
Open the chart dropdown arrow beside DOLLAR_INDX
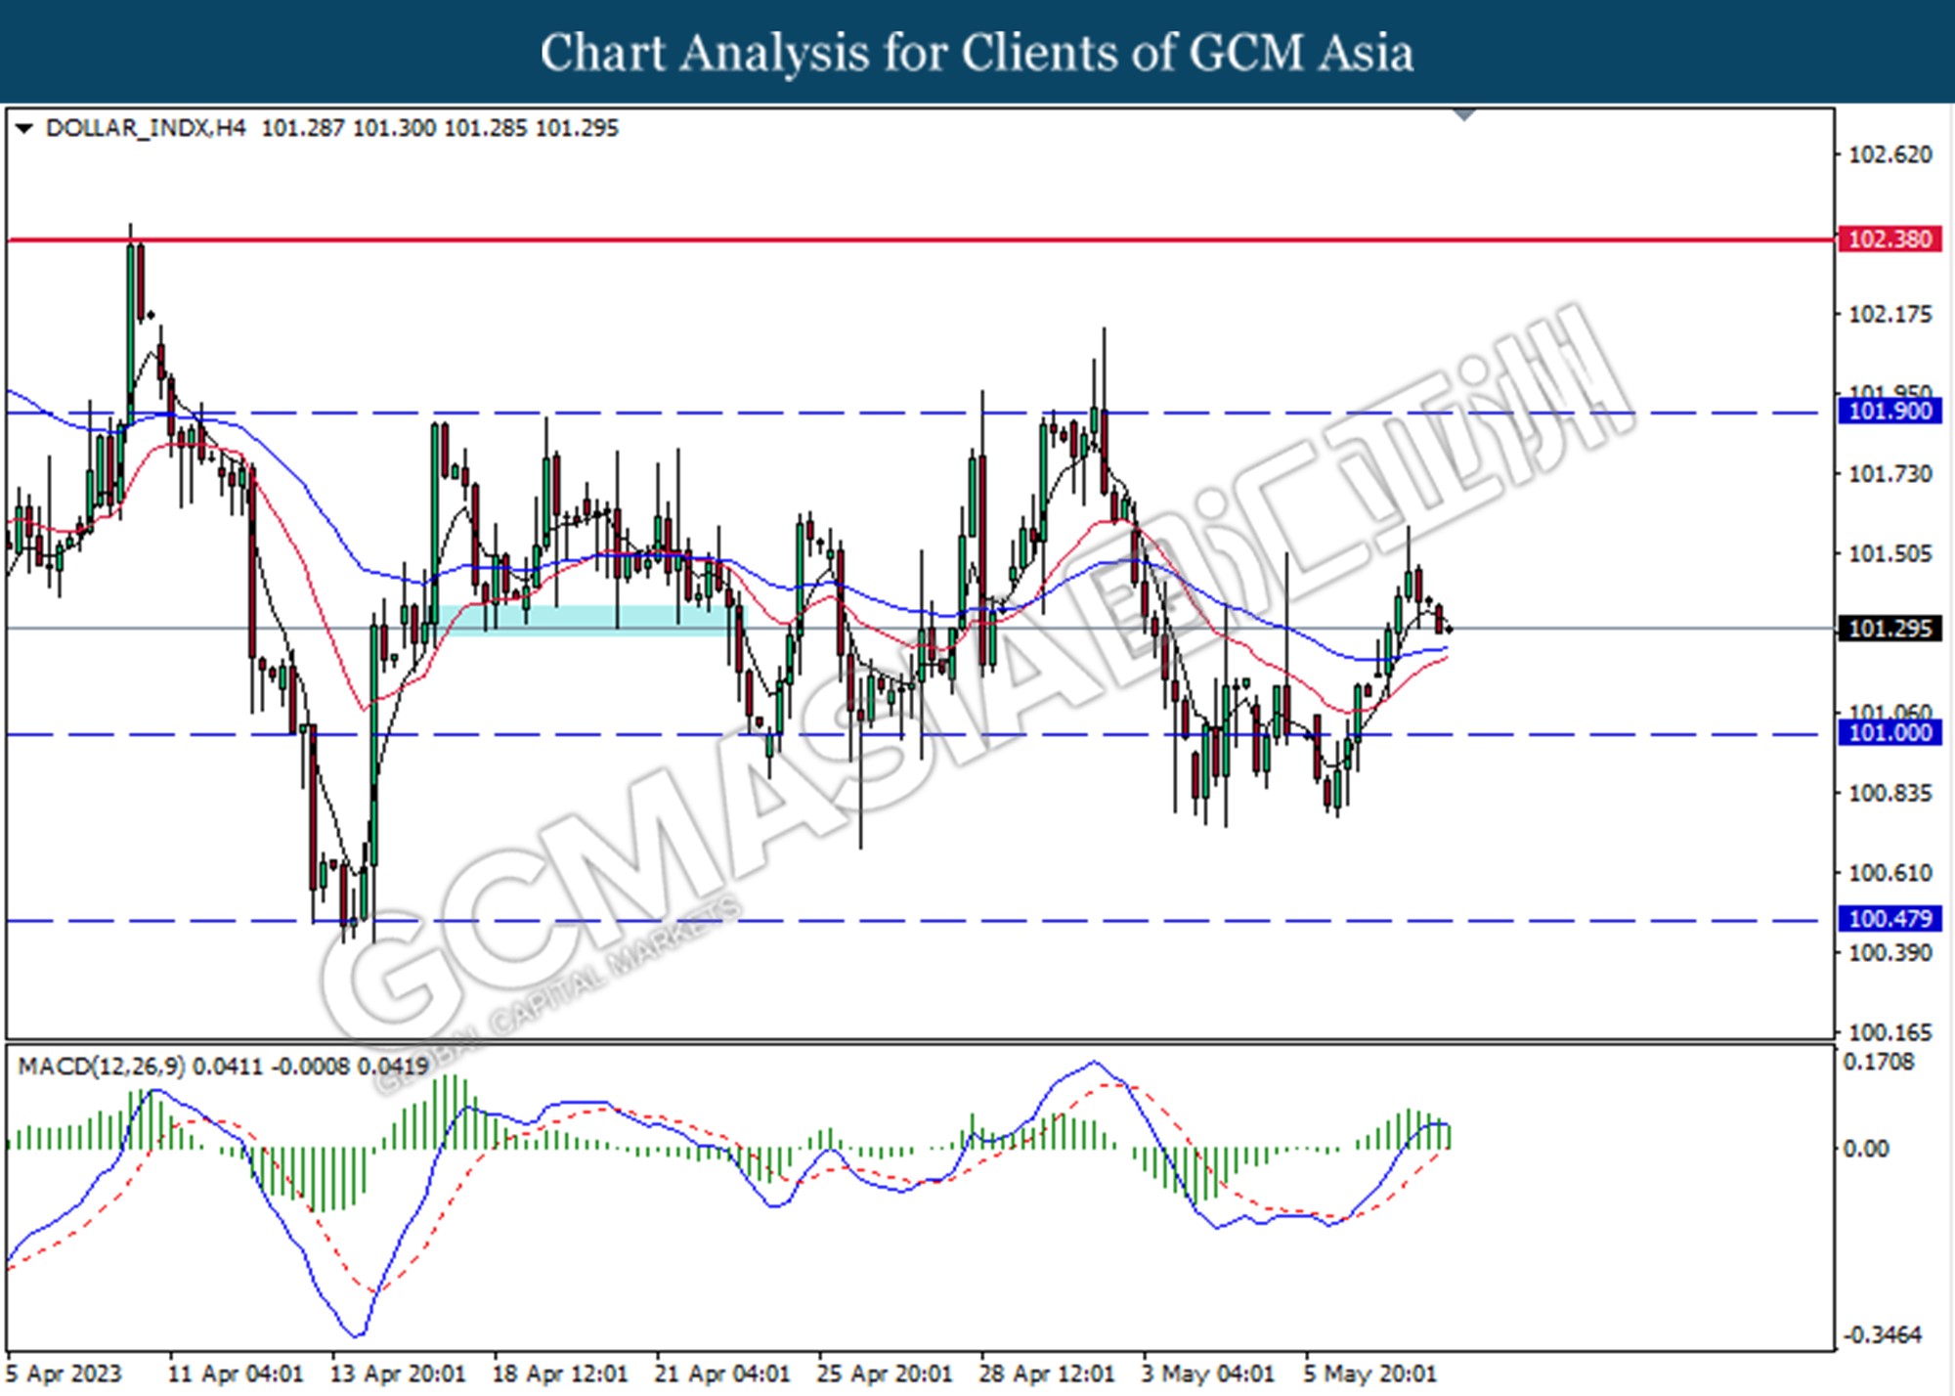(24, 129)
